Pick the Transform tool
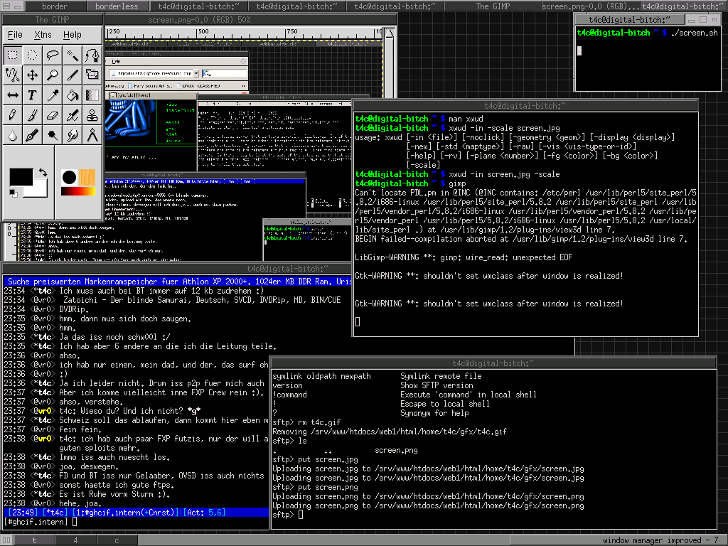The height and width of the screenshot is (546, 728). tap(92, 75)
